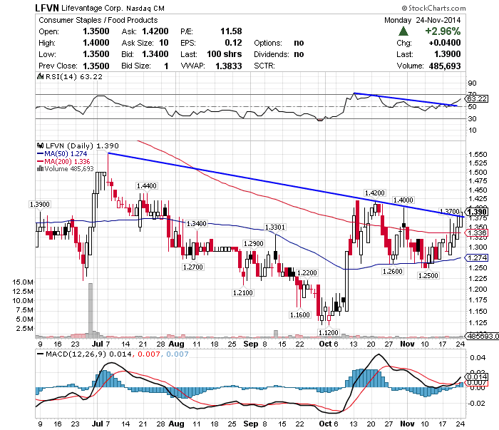Image resolution: width=499 pixels, height=430 pixels.
Task: Click the EPS value 0.12
Action: coord(233,43)
